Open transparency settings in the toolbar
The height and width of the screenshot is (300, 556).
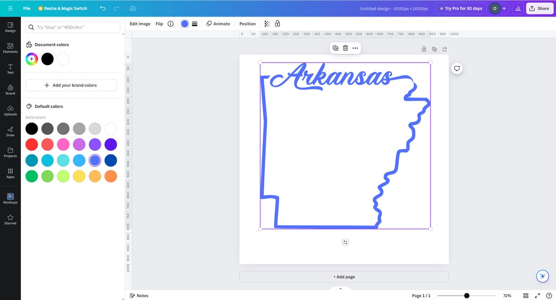[x=266, y=23]
